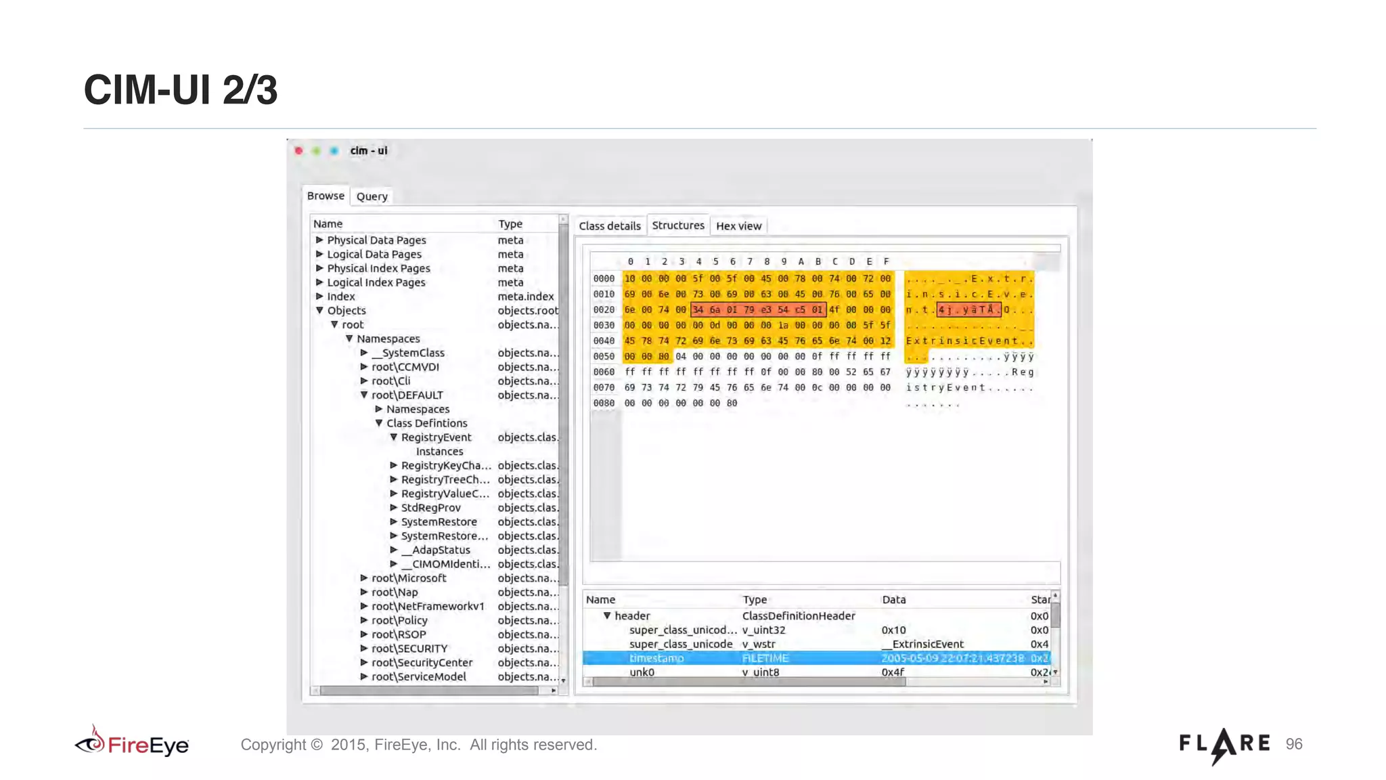Click the Data column header in structures
1386x780 pixels.
pos(893,600)
